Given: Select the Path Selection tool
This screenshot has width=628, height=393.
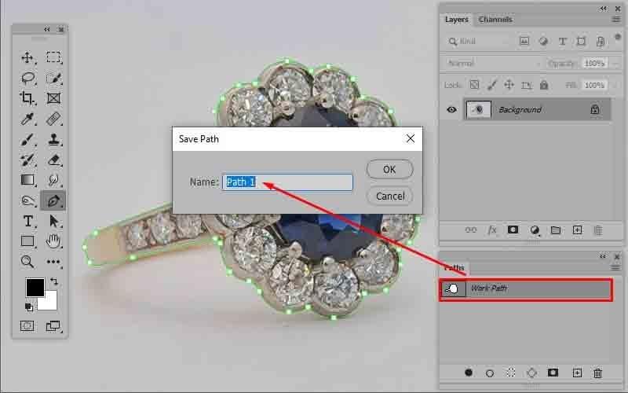Looking at the screenshot, I should [x=53, y=221].
